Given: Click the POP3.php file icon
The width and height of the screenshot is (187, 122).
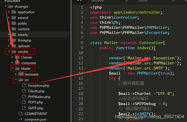Looking at the screenshot, I should [24, 102].
